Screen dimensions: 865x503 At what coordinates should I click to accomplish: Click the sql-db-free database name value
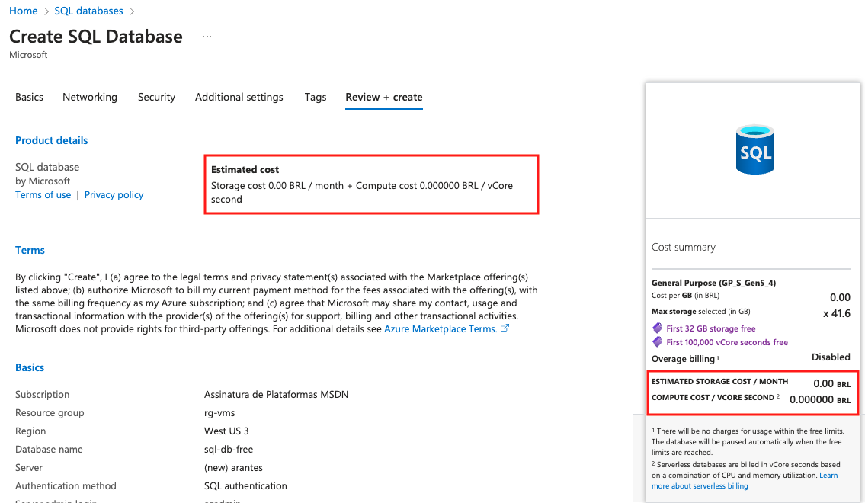[229, 449]
